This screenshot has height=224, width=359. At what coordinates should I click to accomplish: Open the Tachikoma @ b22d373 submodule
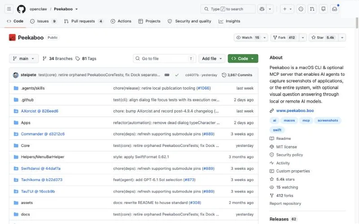pyautogui.click(x=41, y=180)
